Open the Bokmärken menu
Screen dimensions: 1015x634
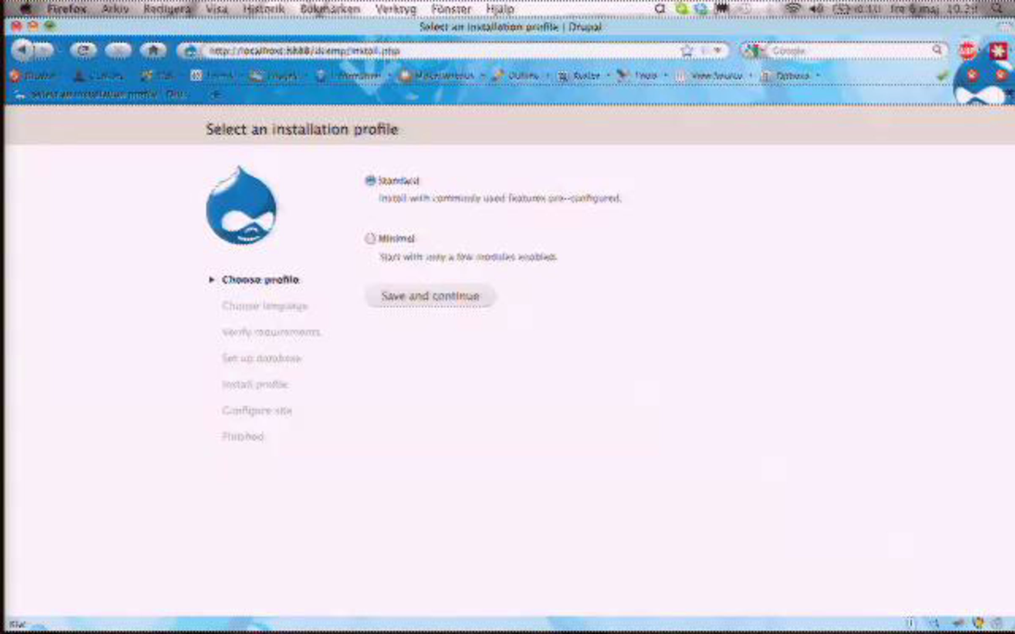coord(330,9)
